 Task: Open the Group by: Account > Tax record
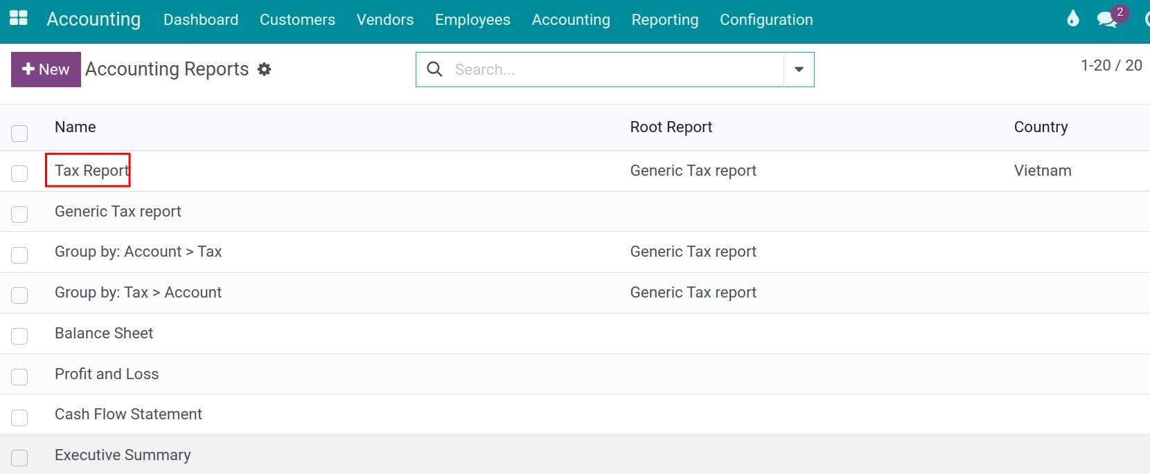click(x=139, y=251)
